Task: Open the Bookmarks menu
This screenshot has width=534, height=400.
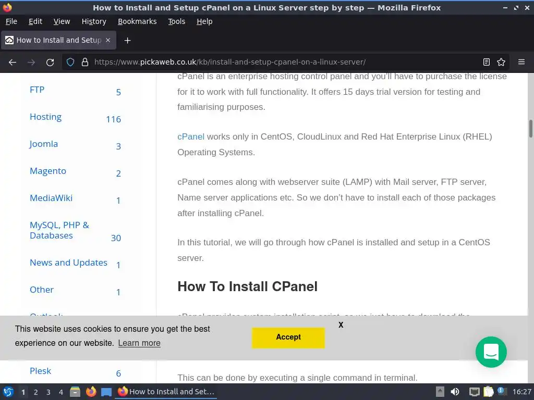Action: coord(137,21)
